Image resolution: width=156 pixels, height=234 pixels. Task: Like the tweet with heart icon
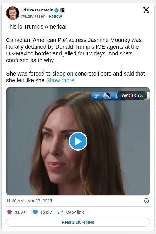(9, 212)
